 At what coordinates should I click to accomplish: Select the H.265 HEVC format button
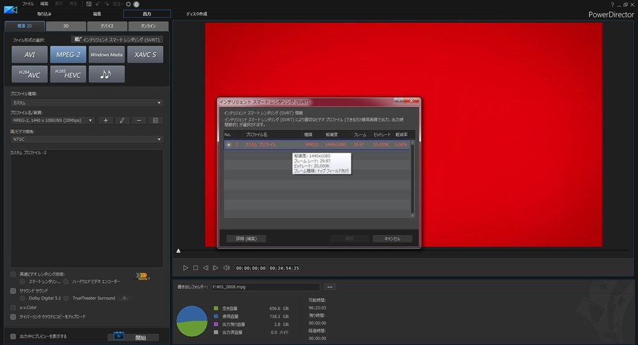(68, 74)
